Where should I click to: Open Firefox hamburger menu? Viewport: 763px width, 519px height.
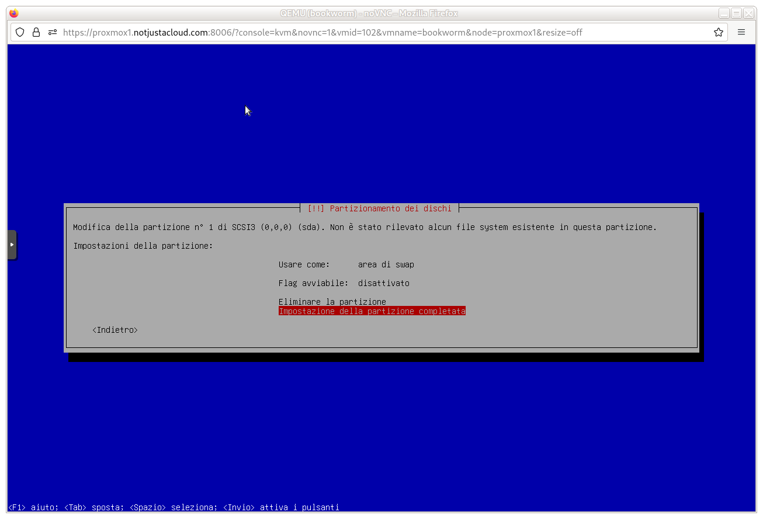(x=741, y=32)
